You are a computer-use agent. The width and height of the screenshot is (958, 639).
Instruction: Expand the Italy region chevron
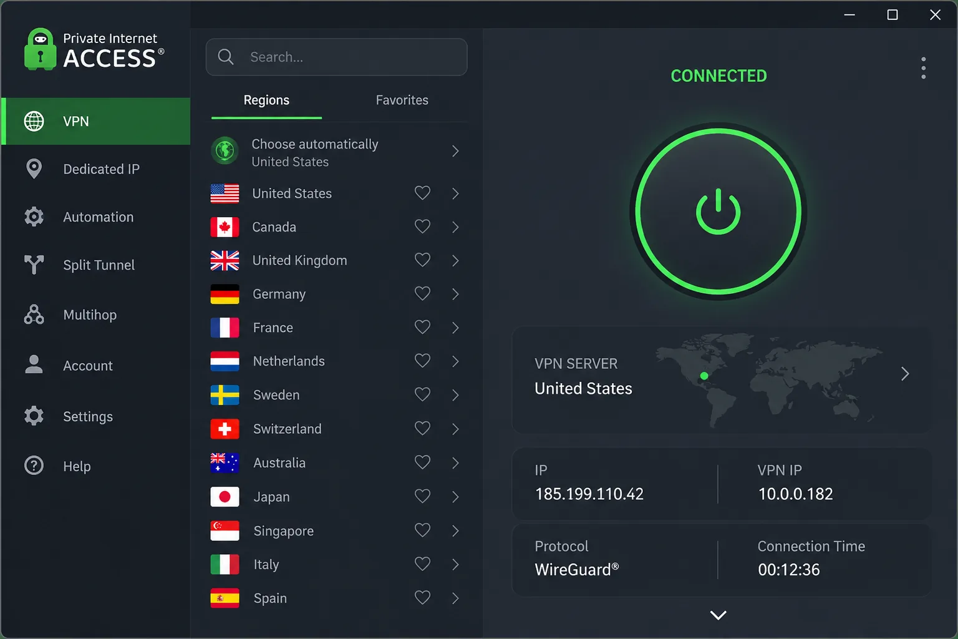[x=455, y=564]
